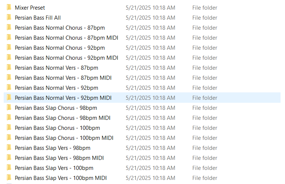Select Persian Bass Slap Chorus - 98bpm MIDI name

point(63,118)
